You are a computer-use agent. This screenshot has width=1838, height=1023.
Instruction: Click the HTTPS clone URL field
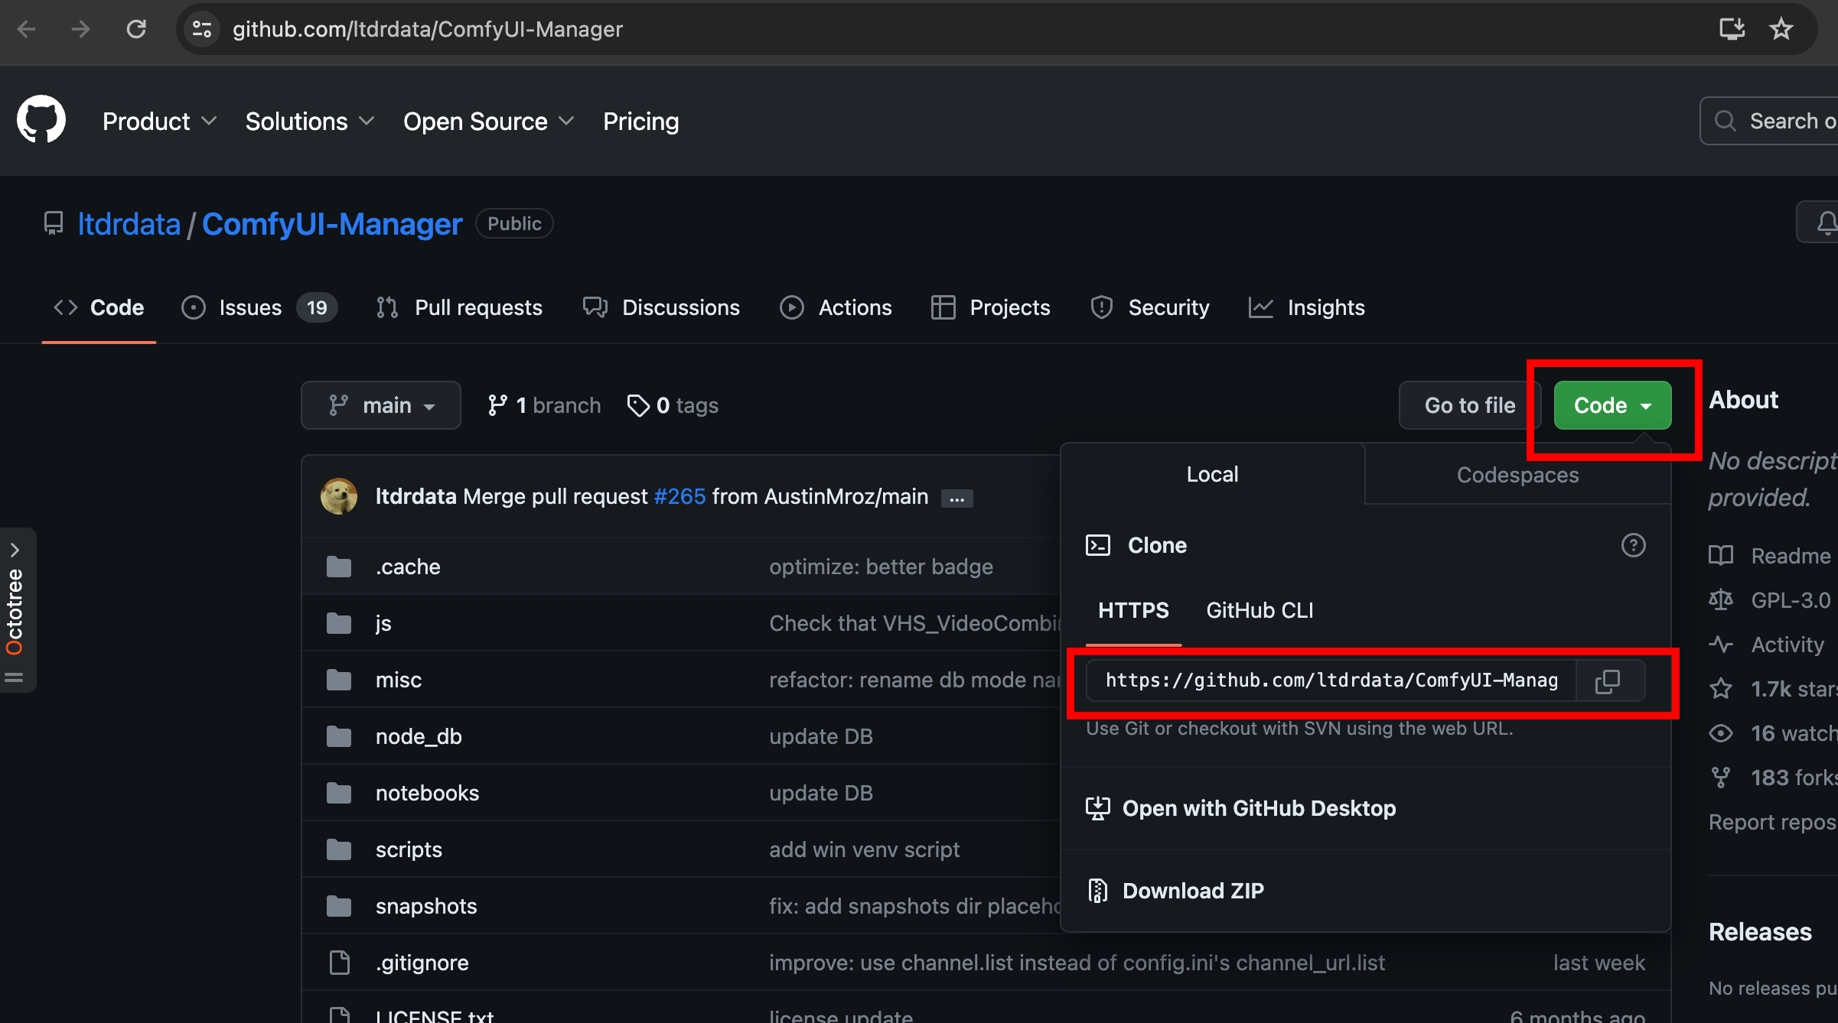1331,680
